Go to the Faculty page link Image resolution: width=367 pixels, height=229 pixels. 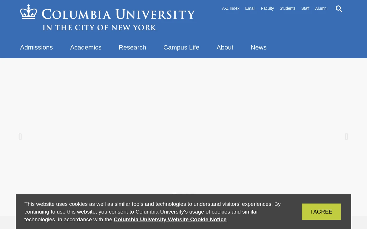click(267, 8)
